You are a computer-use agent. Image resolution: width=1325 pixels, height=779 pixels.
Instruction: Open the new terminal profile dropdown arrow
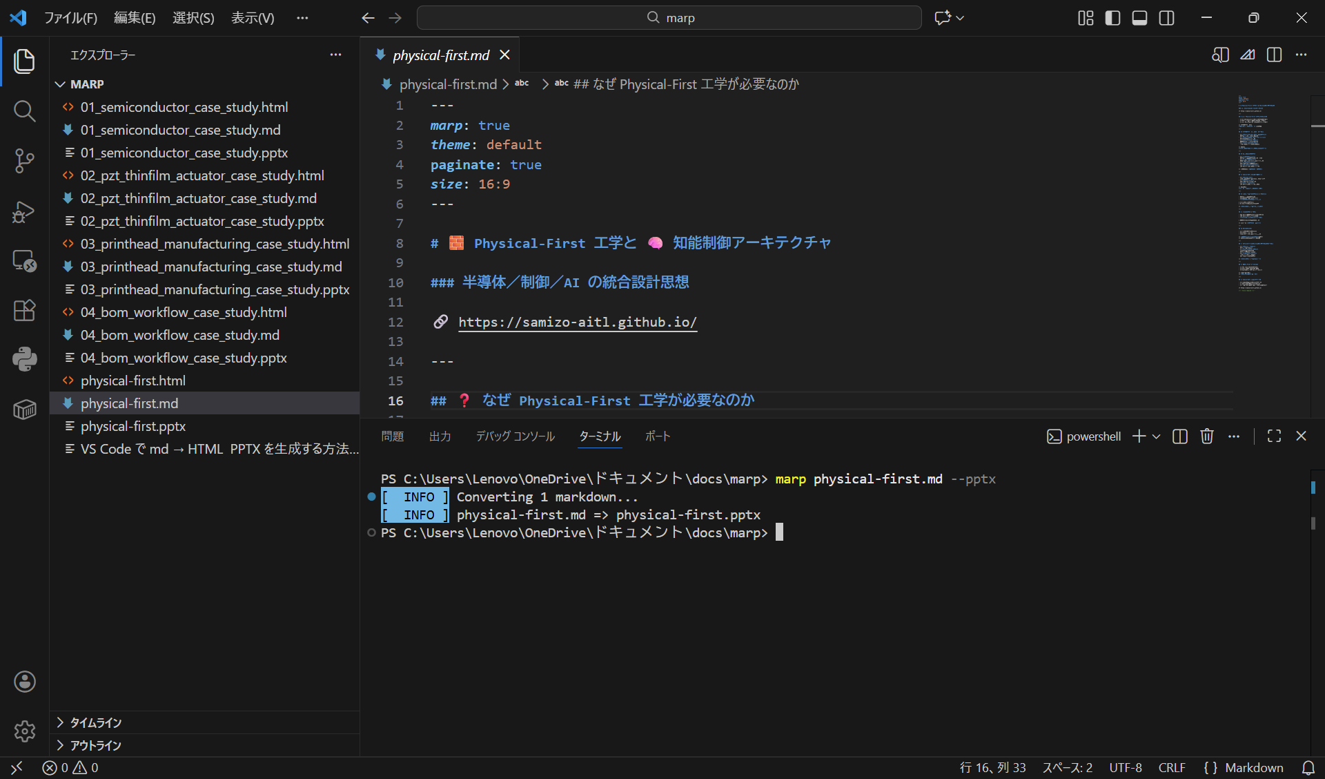pos(1157,436)
